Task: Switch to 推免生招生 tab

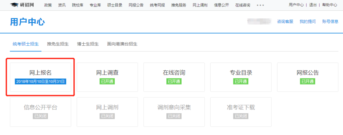Action: click(58, 44)
